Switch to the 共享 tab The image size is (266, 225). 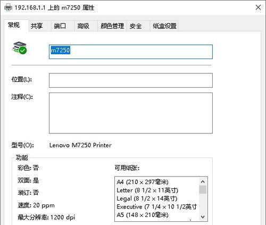37,26
